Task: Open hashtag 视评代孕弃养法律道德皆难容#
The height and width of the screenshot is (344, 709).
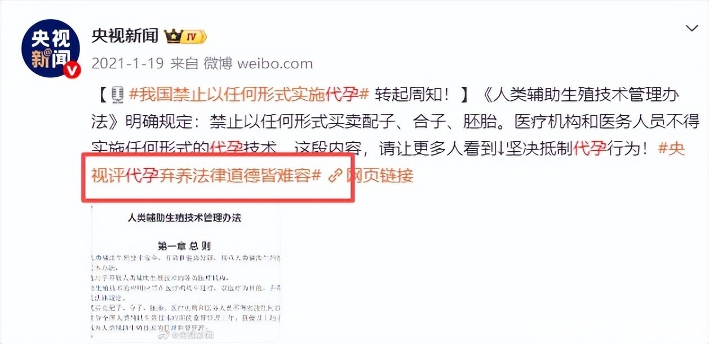Action: (x=206, y=176)
